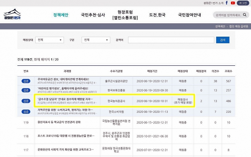Click 협업 매칭 플랫폼 breadcrumb
Image resolution: width=251 pixels, height=157 pixels.
[239, 26]
